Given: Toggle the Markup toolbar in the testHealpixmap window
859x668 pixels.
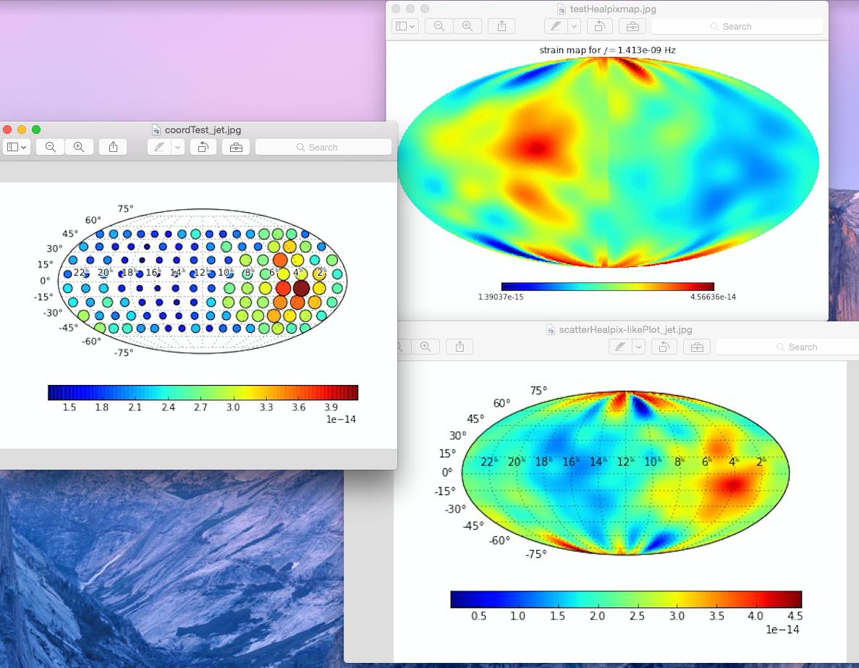Looking at the screenshot, I should (x=633, y=26).
